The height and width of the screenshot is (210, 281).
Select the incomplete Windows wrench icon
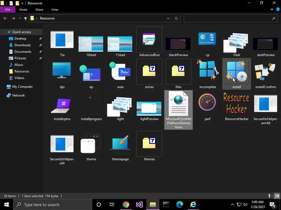click(207, 70)
